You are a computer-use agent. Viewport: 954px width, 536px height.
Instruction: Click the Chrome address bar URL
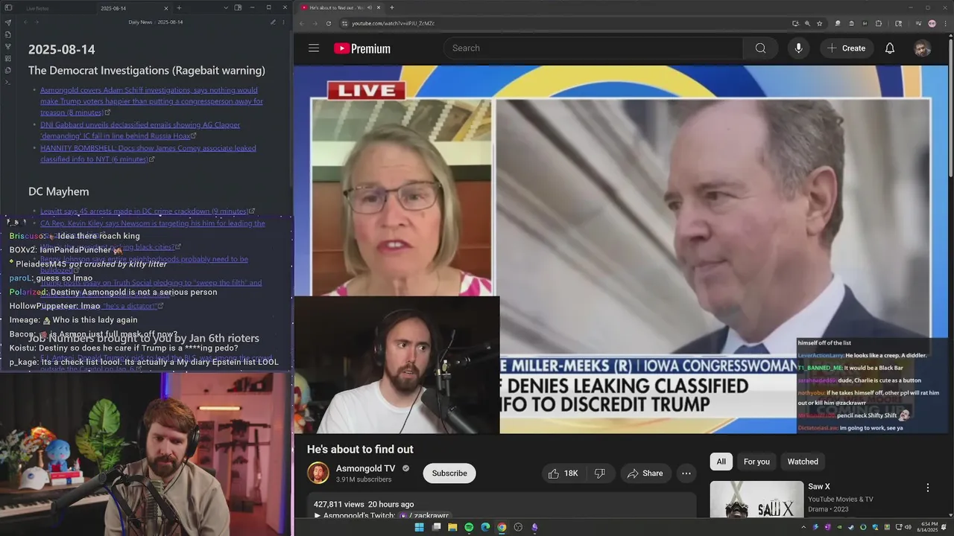point(393,23)
